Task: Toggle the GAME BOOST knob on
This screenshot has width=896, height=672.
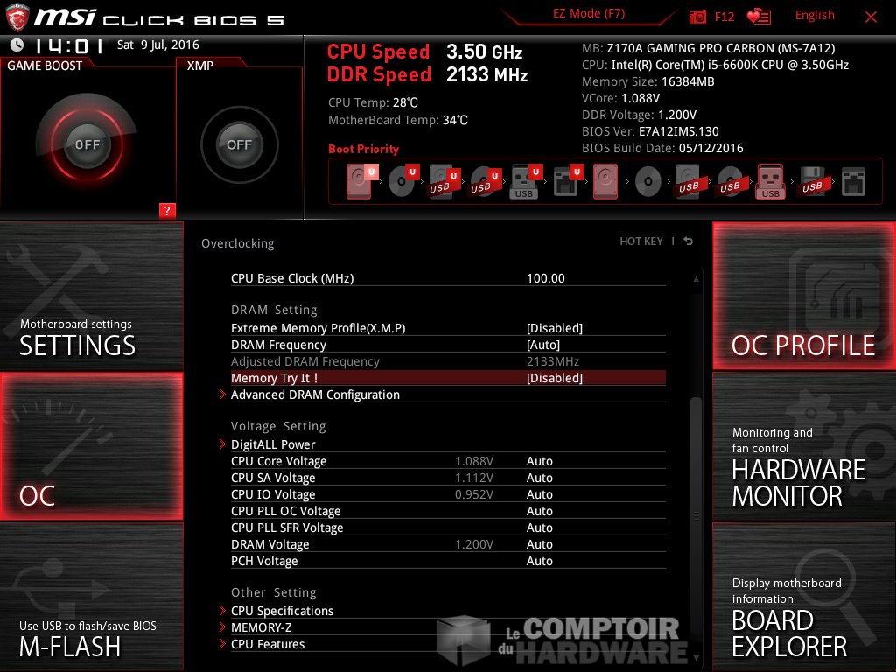Action: click(x=87, y=144)
